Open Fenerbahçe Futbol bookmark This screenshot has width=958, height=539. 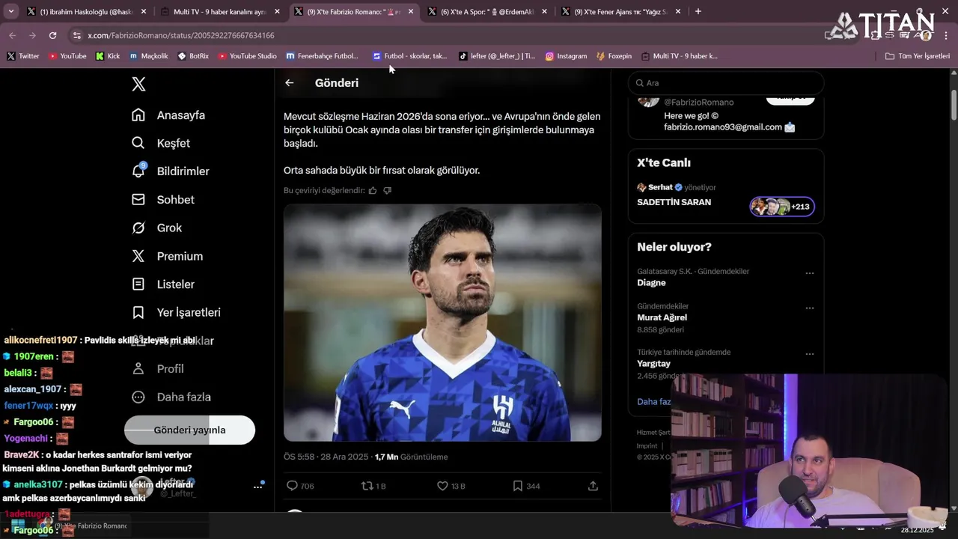(323, 56)
